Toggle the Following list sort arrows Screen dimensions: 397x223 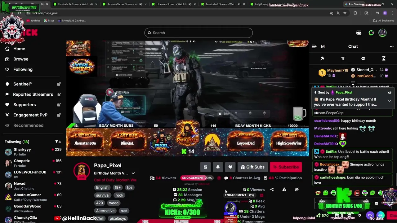pos(58,142)
